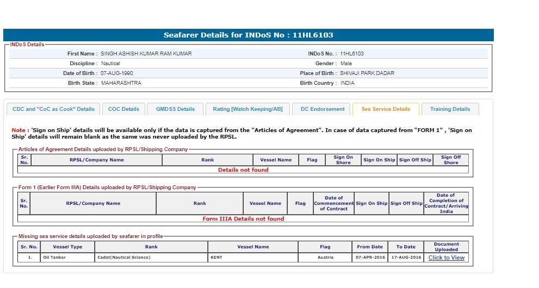
Task: Click the Austria flag cell
Action: click(x=325, y=258)
